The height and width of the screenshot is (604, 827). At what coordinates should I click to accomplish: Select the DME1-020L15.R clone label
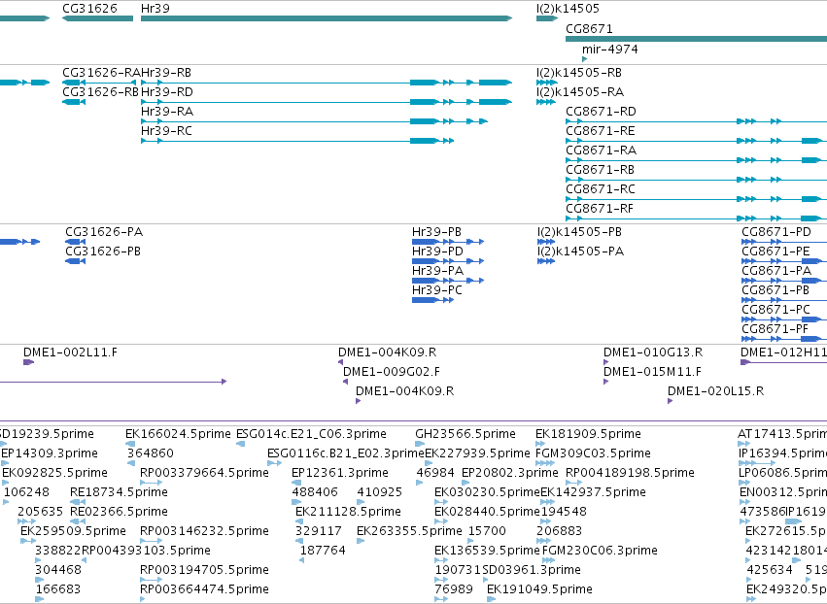coord(715,391)
